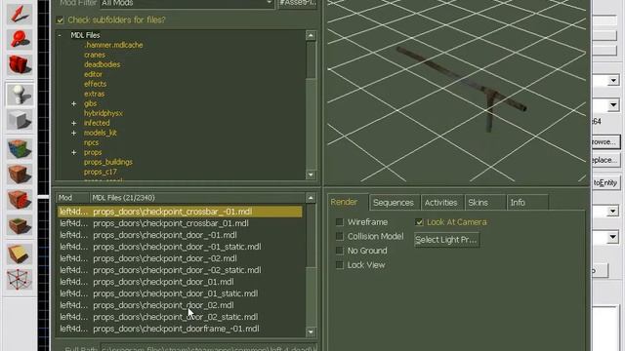The width and height of the screenshot is (625, 351).
Task: Select the Vertex tool wireframe cube icon
Action: [x=19, y=279]
